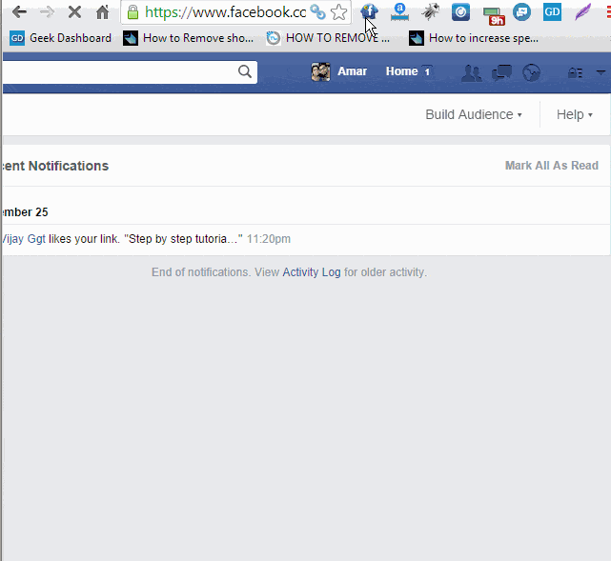611x561 pixels.
Task: Open the blue circular timer extension icon
Action: click(x=460, y=12)
